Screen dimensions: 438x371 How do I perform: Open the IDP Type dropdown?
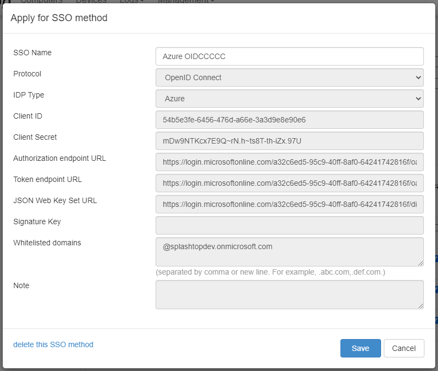click(x=289, y=99)
